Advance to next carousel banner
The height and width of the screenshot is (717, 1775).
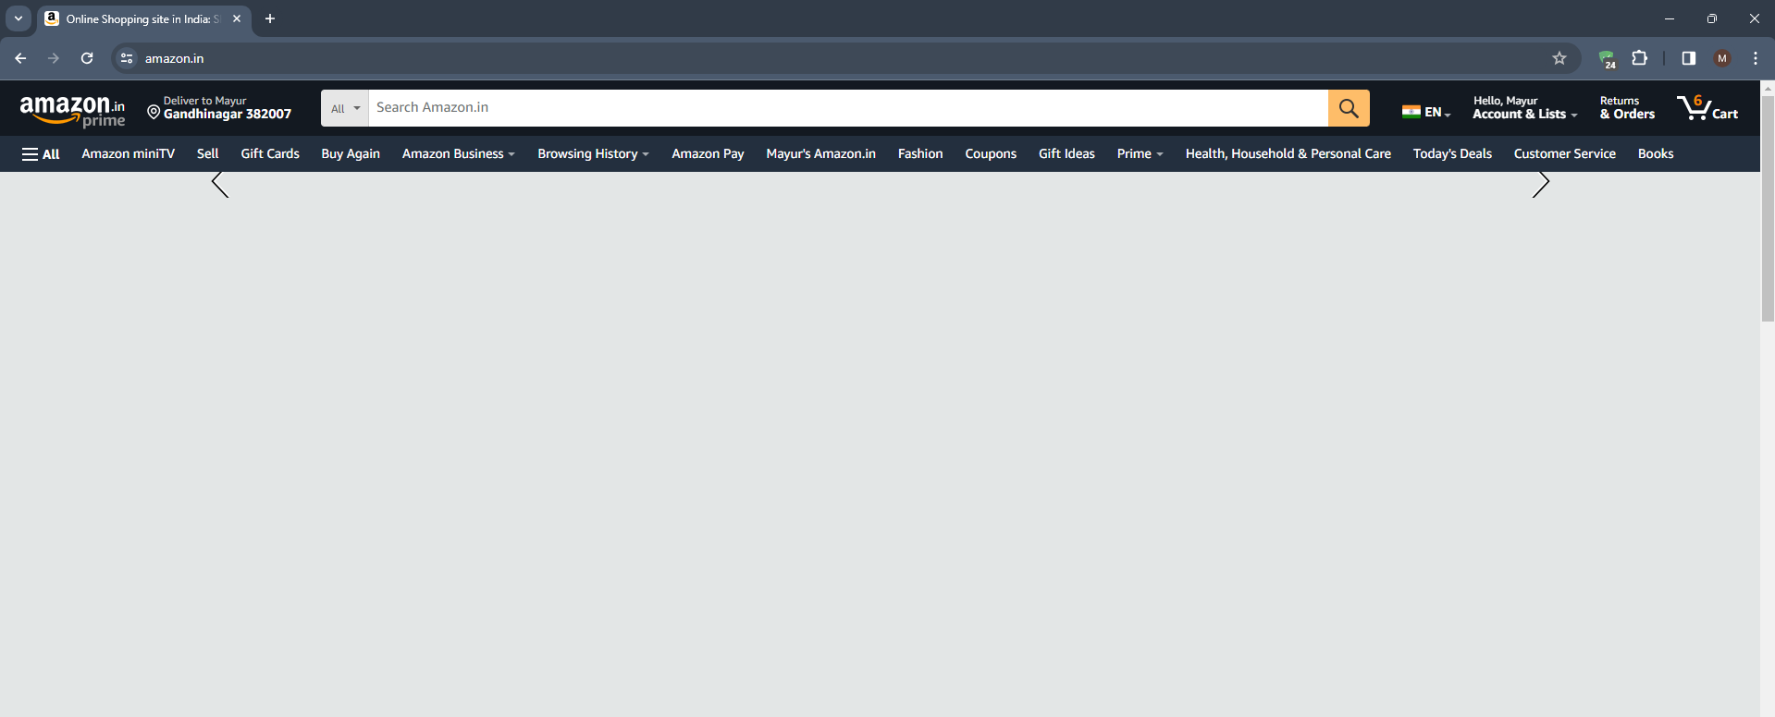pyautogui.click(x=1540, y=185)
